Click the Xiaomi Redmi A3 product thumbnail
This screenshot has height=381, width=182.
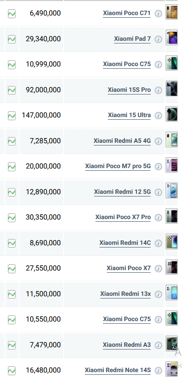coord(171,343)
